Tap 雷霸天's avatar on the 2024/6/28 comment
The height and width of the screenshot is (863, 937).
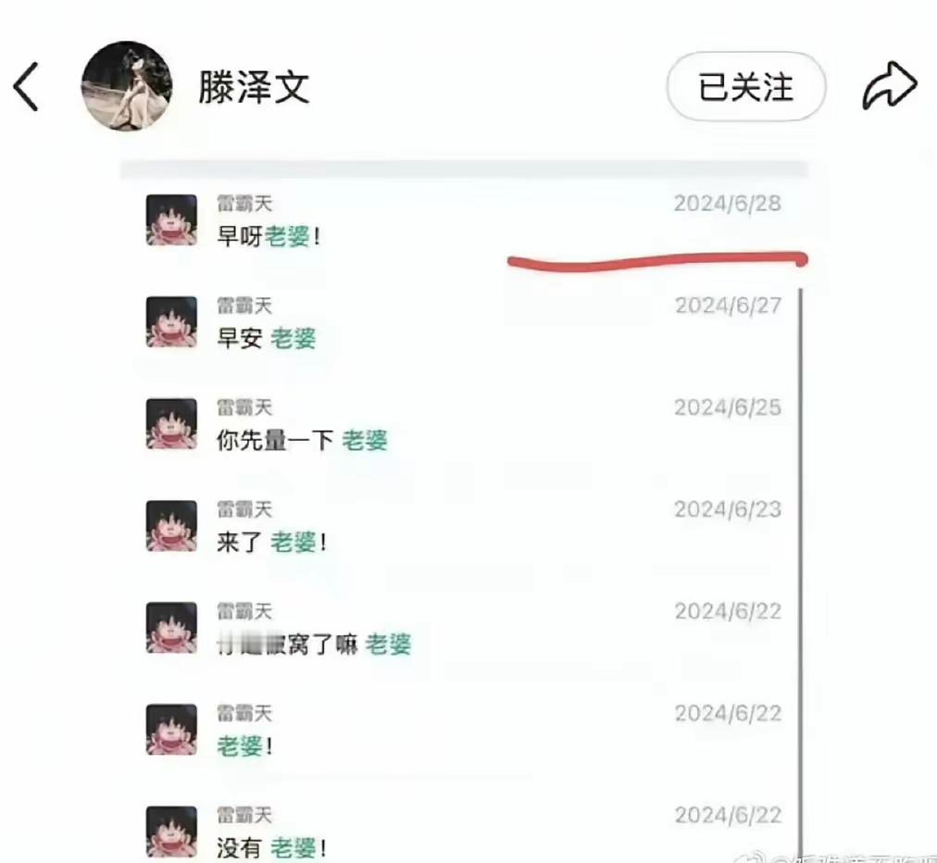point(171,219)
